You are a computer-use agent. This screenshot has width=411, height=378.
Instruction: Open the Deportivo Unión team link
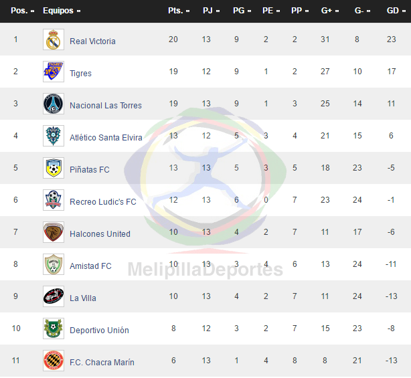click(99, 330)
